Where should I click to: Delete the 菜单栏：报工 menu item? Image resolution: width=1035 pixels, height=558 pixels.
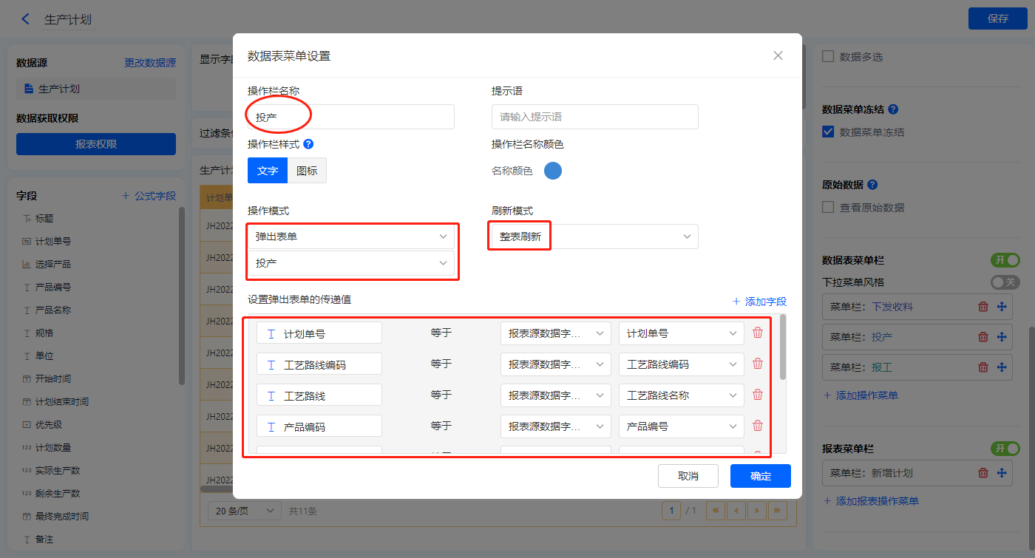pos(983,367)
